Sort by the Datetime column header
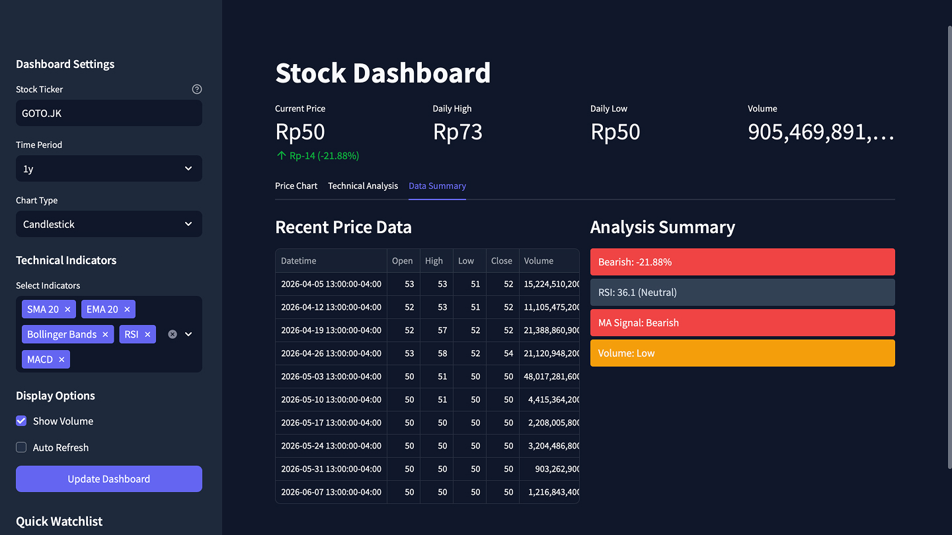The height and width of the screenshot is (535, 952). [x=331, y=261]
